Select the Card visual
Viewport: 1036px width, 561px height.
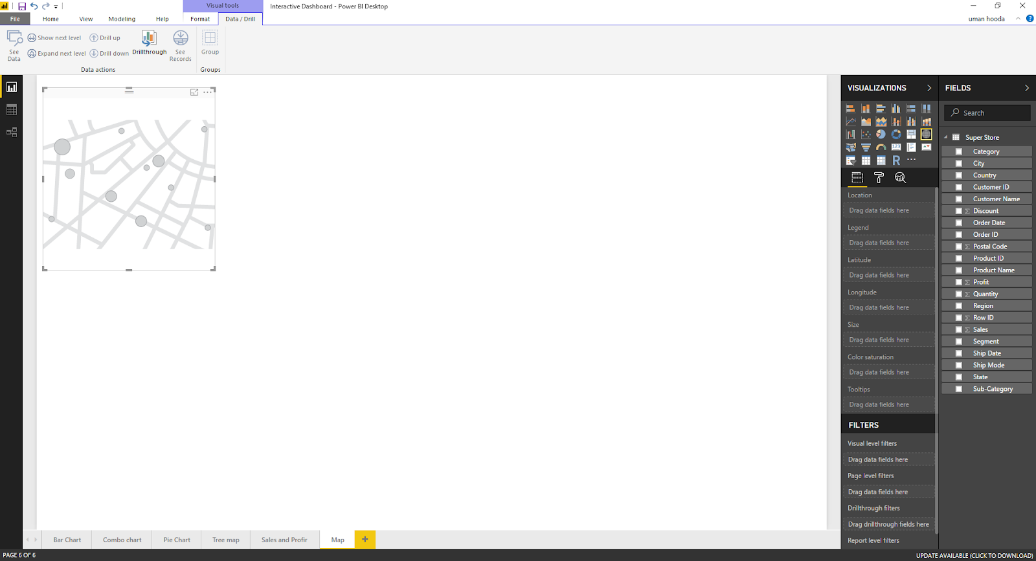coord(896,148)
